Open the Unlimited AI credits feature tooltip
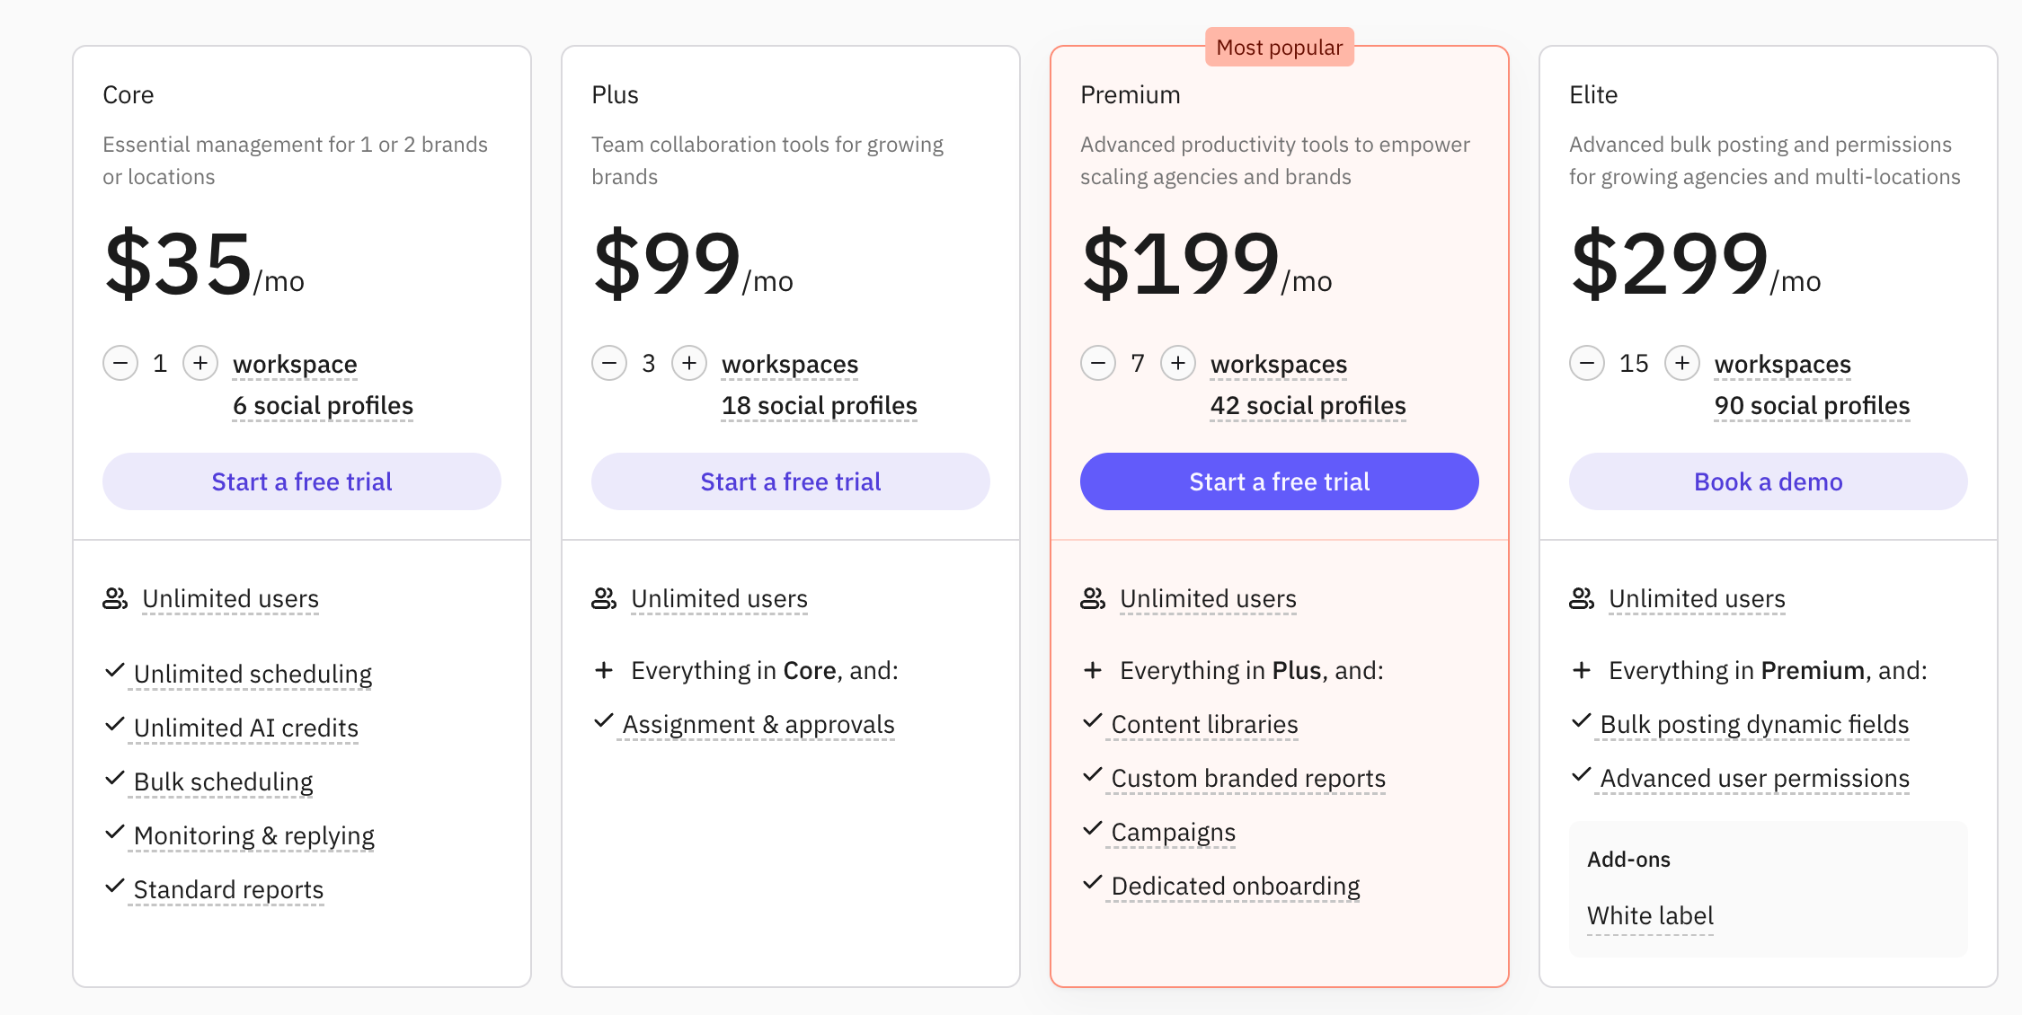 pos(245,728)
